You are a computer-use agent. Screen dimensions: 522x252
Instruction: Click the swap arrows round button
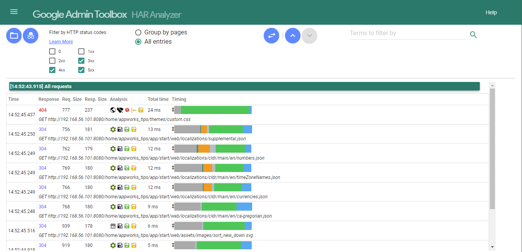271,36
